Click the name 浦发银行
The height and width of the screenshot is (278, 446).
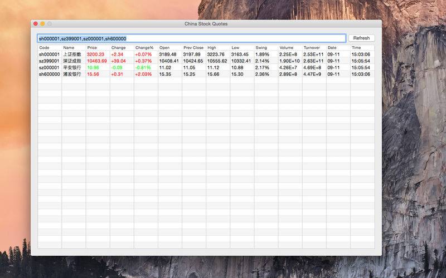72,74
